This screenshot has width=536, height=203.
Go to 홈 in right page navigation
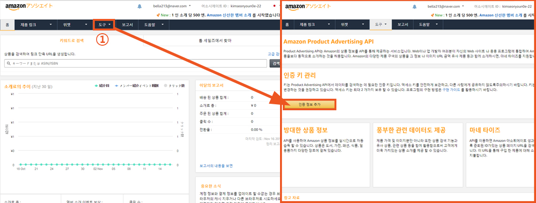click(287, 24)
